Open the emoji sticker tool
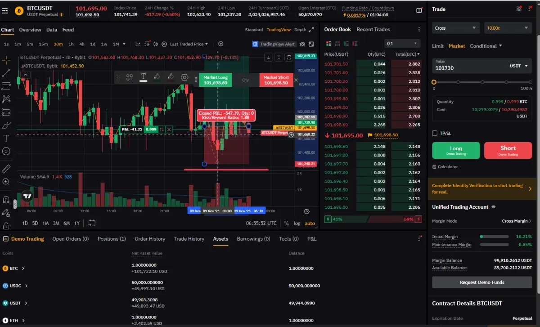Viewport: 540px width, 327px height. [6, 150]
